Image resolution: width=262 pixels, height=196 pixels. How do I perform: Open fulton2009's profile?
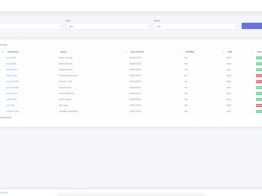(x=12, y=93)
